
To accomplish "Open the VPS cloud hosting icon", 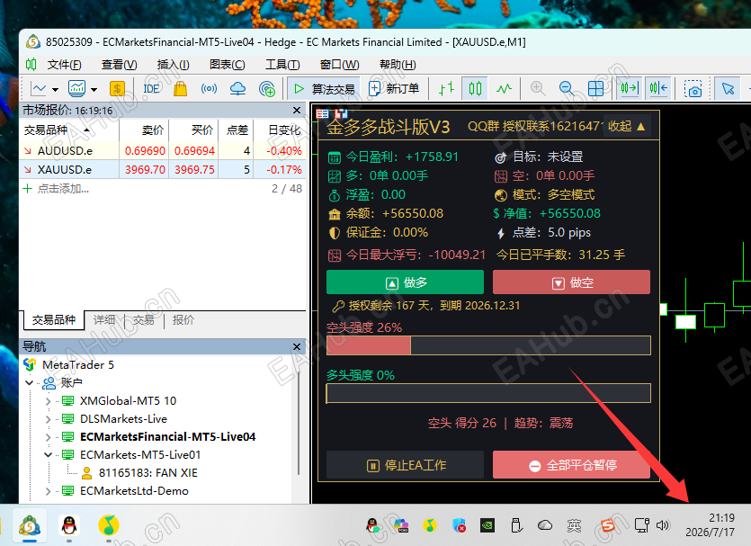I will (x=237, y=89).
